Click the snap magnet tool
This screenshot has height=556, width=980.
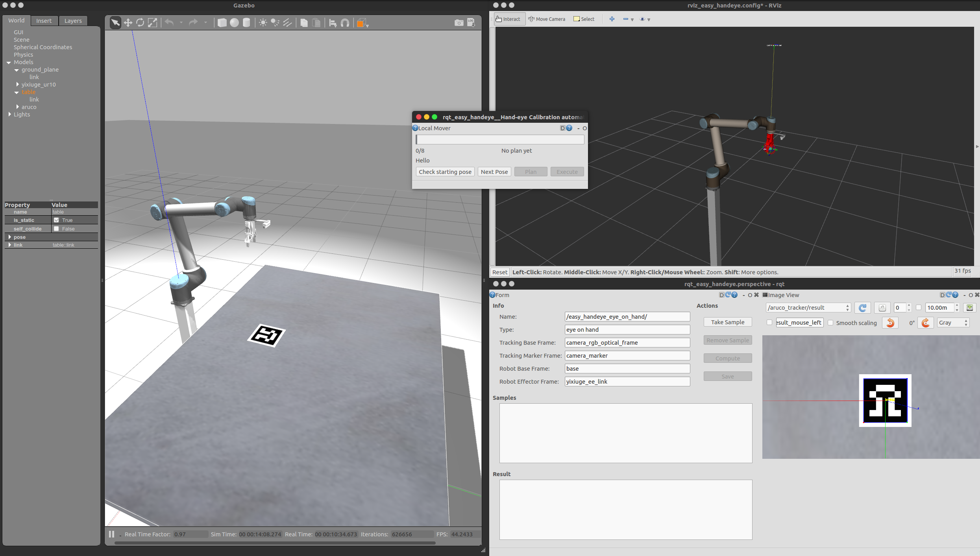[x=345, y=23]
